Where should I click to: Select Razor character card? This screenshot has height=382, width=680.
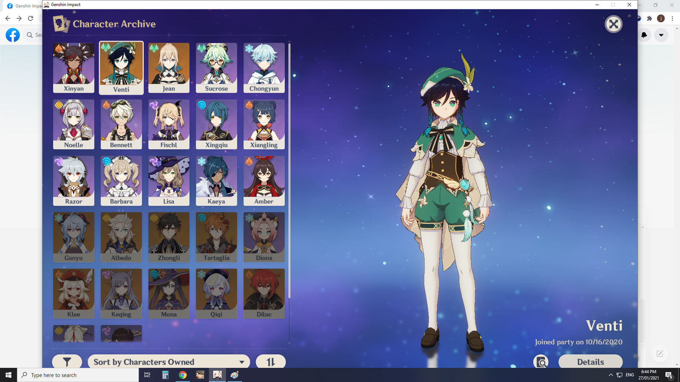pos(74,181)
